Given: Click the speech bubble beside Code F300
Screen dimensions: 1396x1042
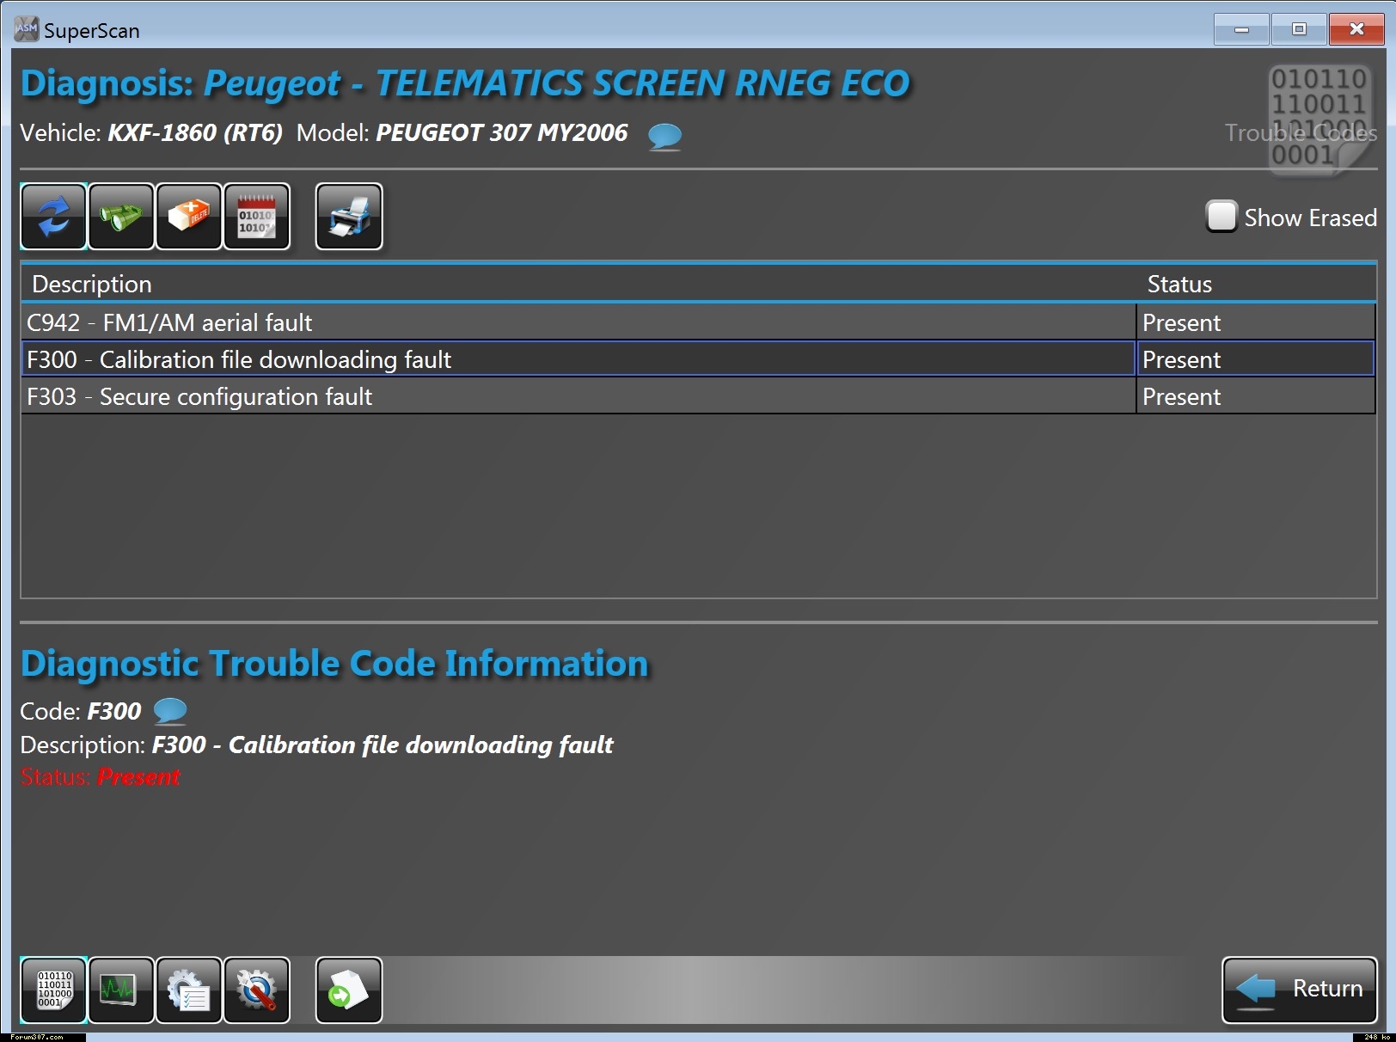Looking at the screenshot, I should (170, 711).
